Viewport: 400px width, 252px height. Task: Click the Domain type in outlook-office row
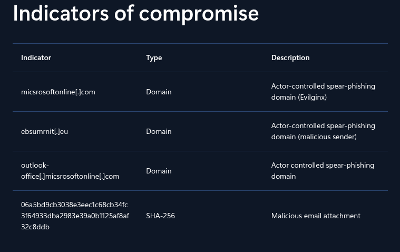(159, 171)
